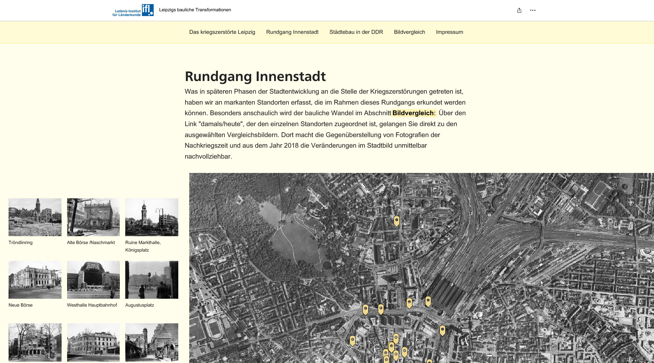Open the three-dots more options menu

[533, 10]
